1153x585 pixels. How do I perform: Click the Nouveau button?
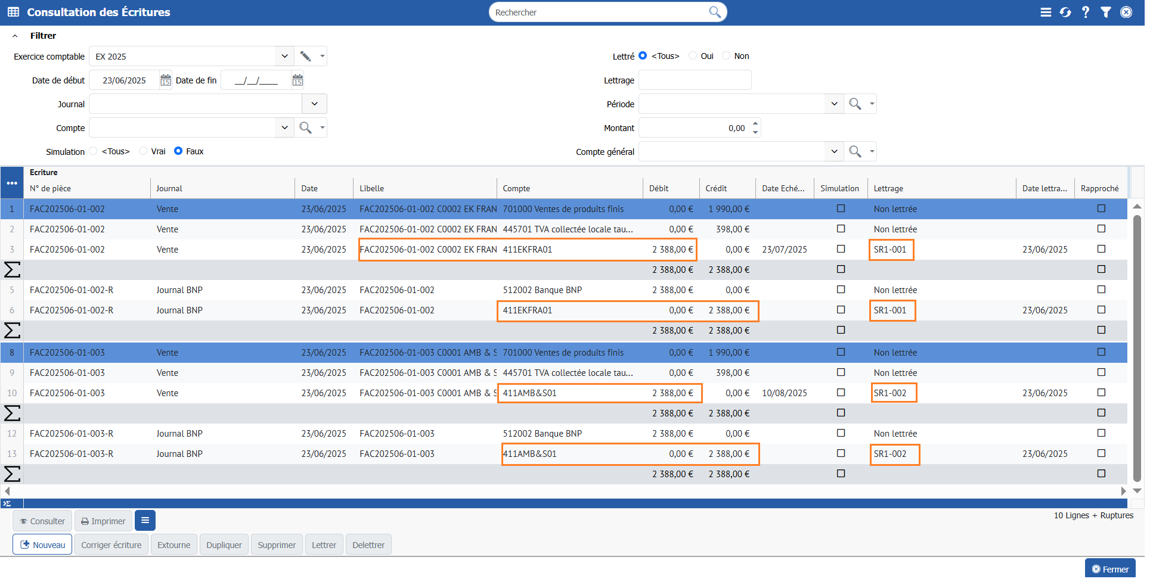point(43,545)
